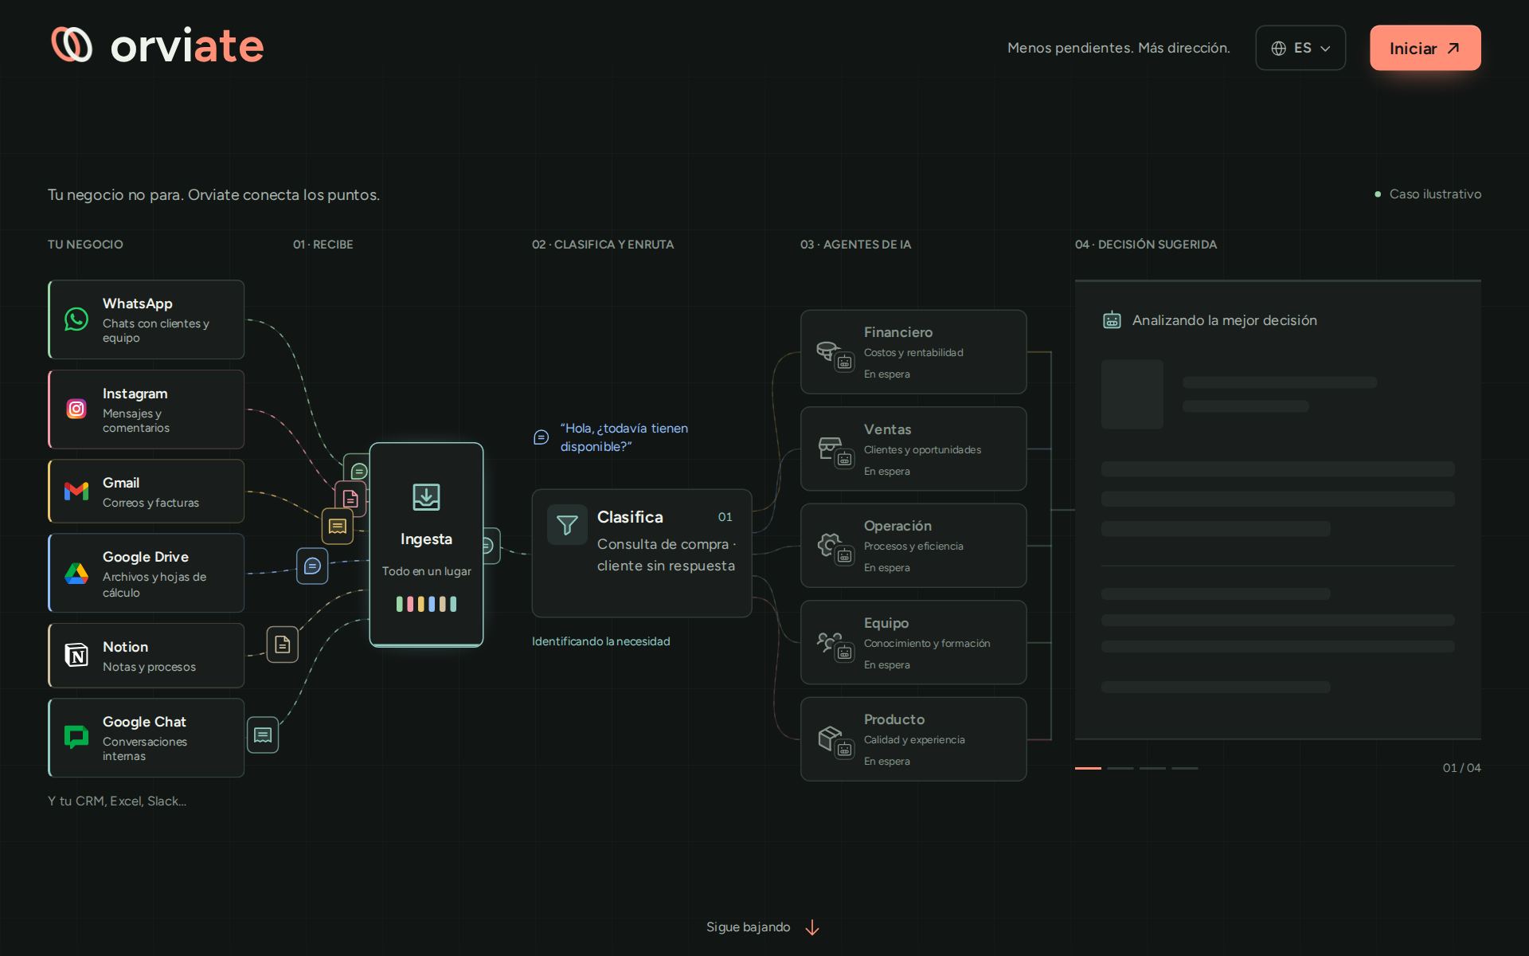The image size is (1529, 956).
Task: Click the Instagram icon
Action: [x=76, y=409]
